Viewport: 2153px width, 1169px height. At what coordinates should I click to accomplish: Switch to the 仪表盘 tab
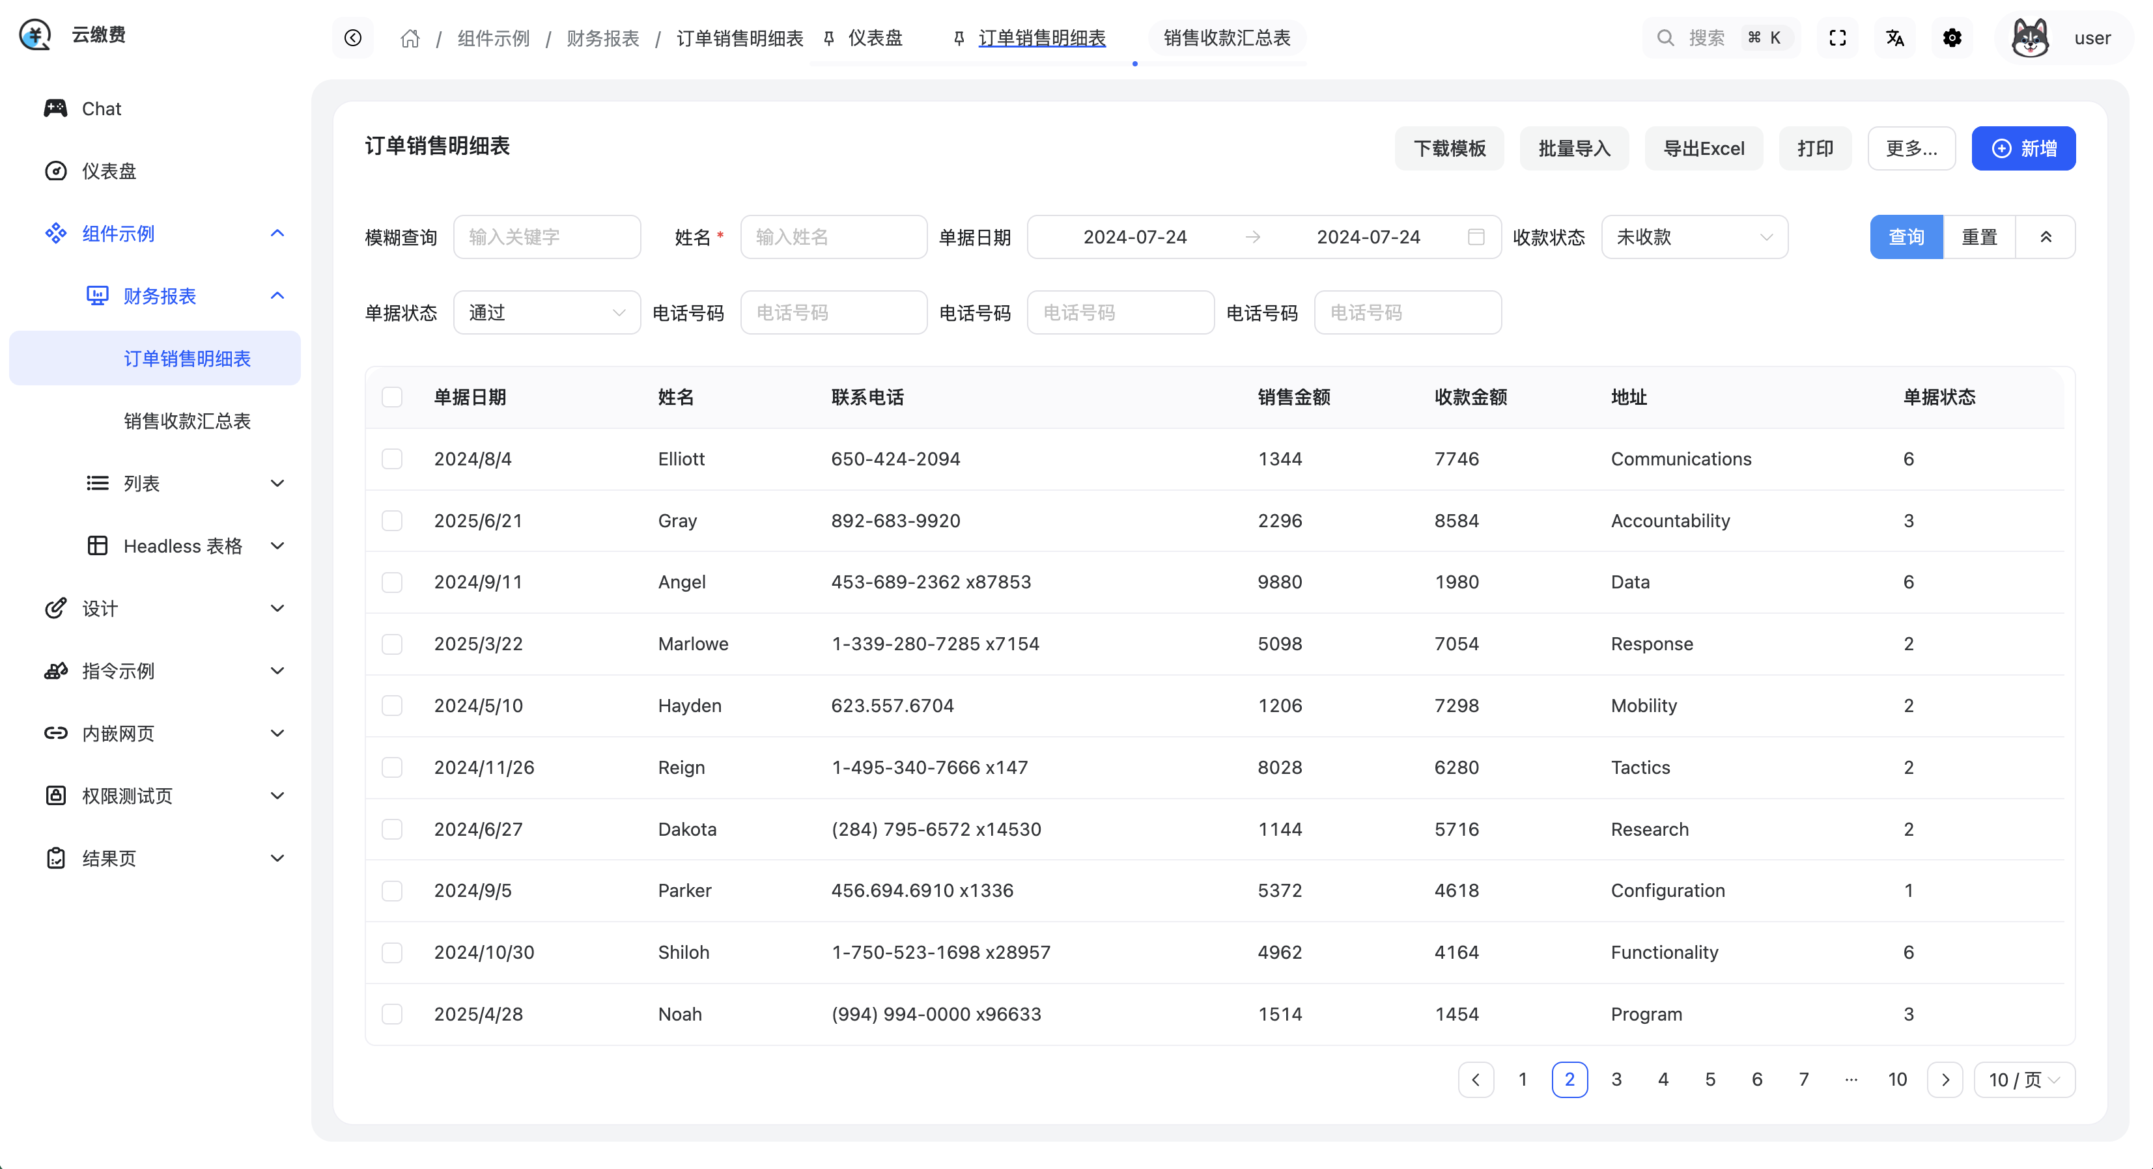tap(874, 38)
